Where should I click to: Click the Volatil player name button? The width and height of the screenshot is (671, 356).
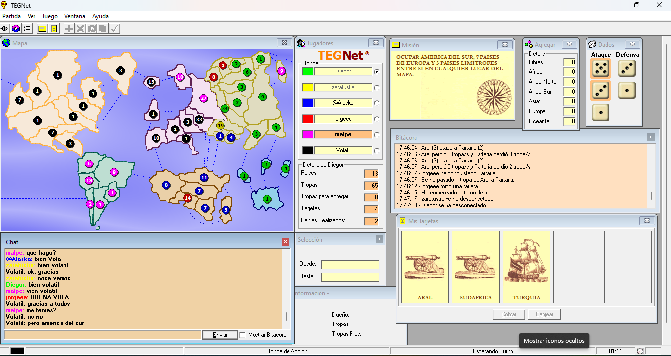tap(343, 150)
